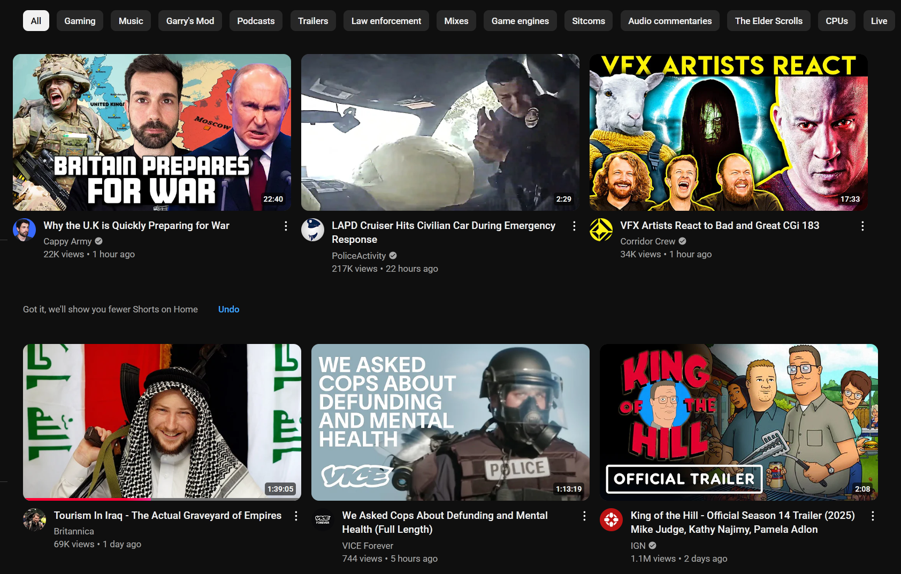
Task: Open more options for U.K. war video
Action: [286, 226]
